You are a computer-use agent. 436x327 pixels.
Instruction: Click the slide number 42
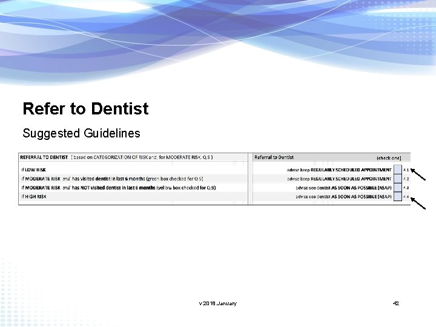396,303
